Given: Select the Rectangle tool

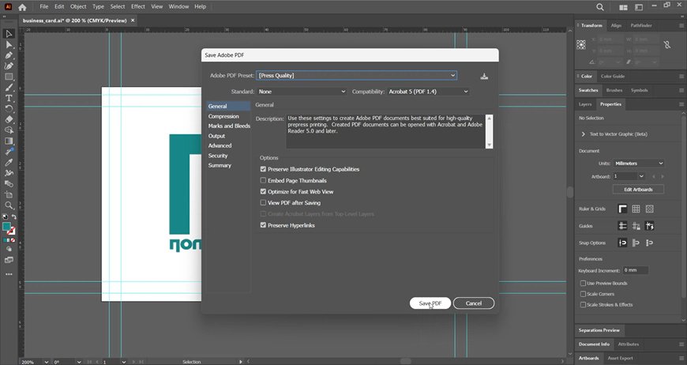Looking at the screenshot, I should [x=9, y=77].
